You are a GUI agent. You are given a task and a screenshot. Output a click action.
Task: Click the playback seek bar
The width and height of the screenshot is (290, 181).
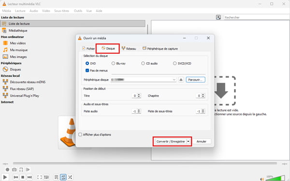(145, 163)
